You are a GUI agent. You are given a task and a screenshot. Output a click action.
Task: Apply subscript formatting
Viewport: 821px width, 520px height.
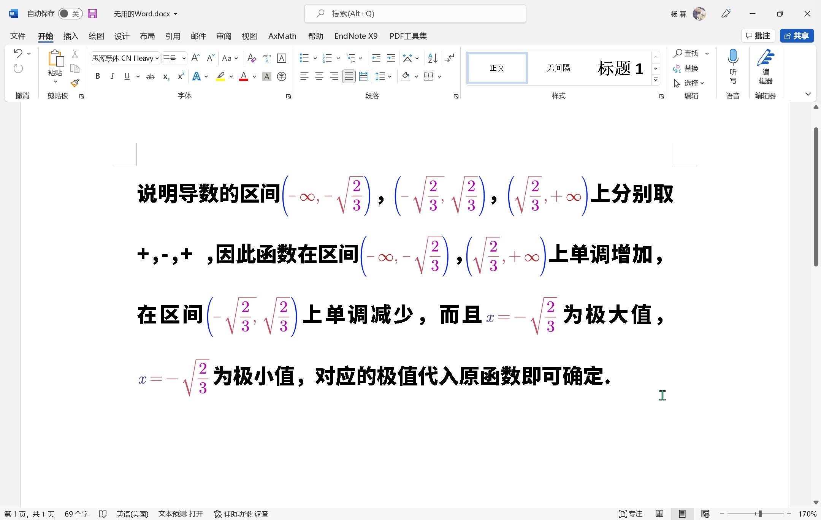[x=166, y=77]
